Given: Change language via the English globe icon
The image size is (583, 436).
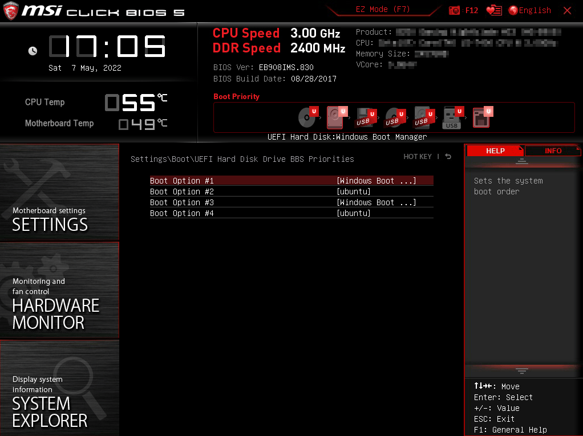Looking at the screenshot, I should pyautogui.click(x=530, y=10).
